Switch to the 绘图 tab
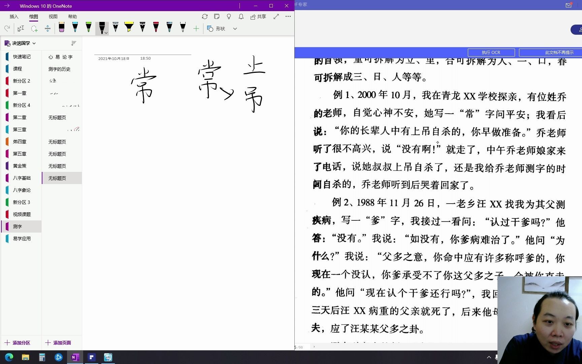Image resolution: width=582 pixels, height=364 pixels. [x=33, y=17]
